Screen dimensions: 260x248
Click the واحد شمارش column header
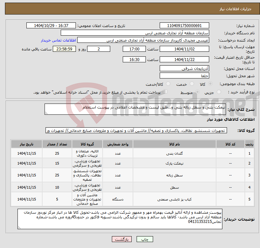tap(118, 144)
